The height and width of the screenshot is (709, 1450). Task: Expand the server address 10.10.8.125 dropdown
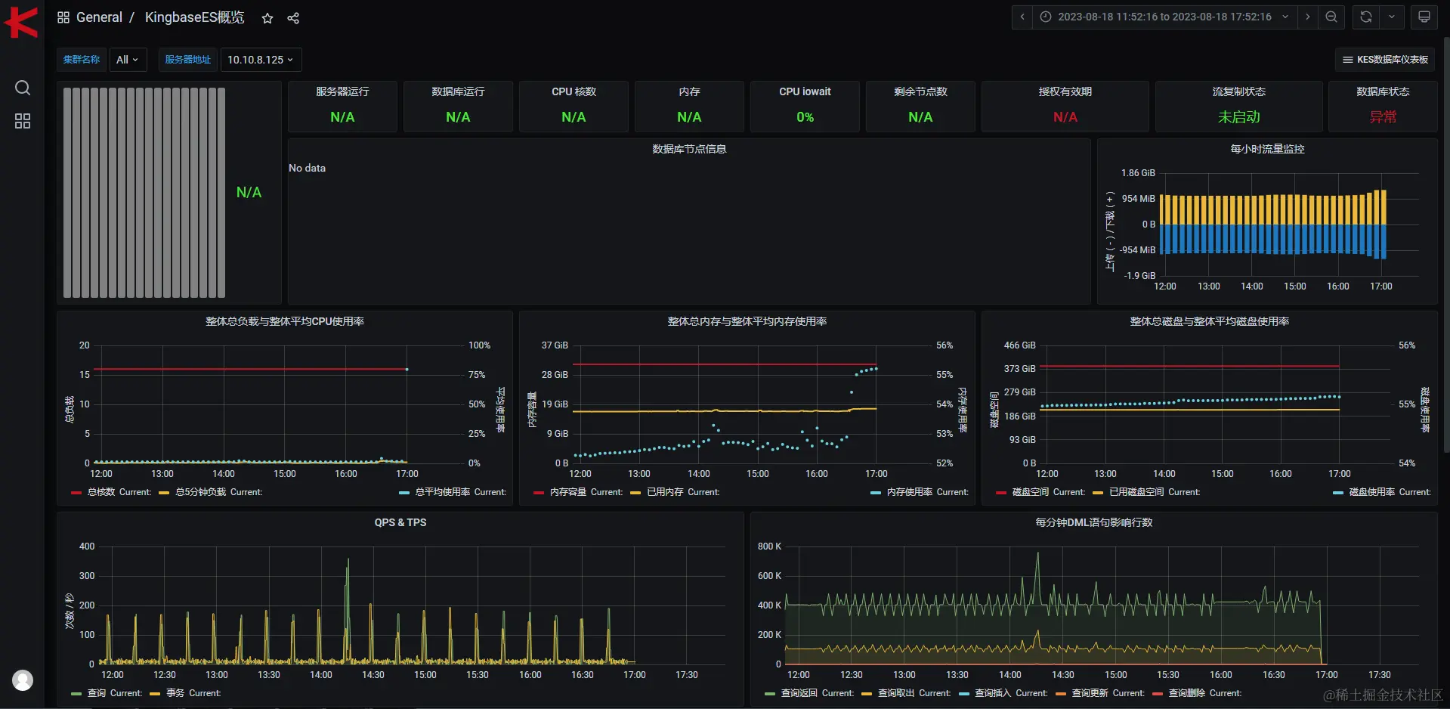pos(261,60)
